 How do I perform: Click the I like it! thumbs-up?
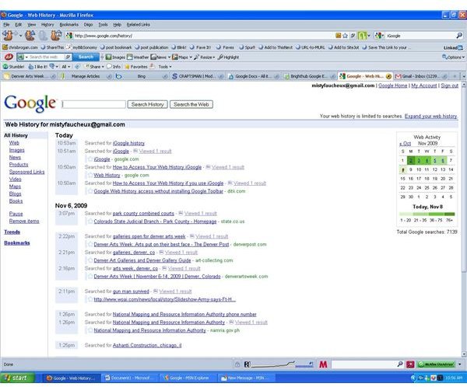pos(38,67)
